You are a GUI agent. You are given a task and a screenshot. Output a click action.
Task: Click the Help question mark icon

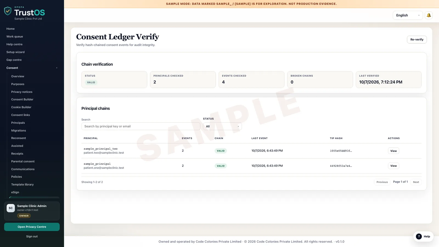419,237
